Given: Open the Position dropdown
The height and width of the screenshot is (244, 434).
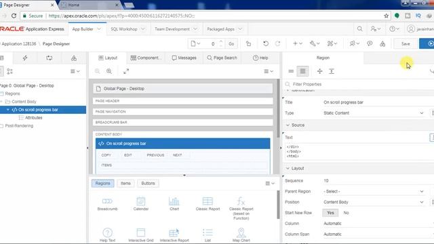Looking at the screenshot, I should click(x=373, y=202).
